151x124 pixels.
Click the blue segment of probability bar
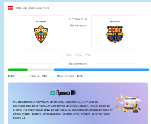click(x=101, y=70)
